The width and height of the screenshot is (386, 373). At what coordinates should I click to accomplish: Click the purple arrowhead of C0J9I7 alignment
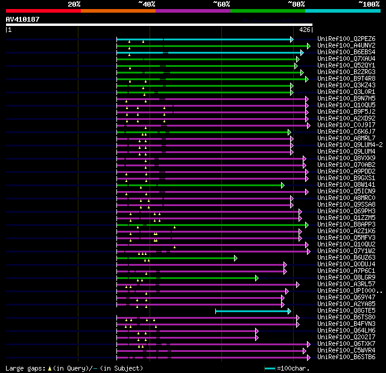[309, 126]
